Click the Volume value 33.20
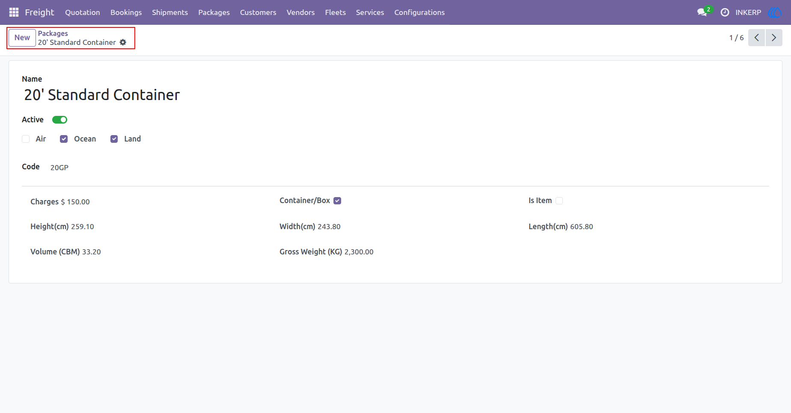The image size is (791, 413). (92, 252)
